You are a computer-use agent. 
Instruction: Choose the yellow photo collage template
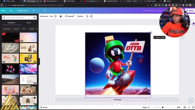[28, 58]
